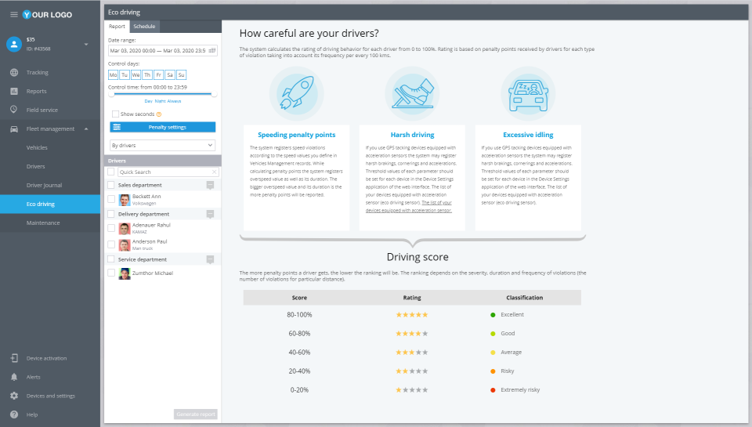This screenshot has width=752, height=427.
Task: Expand the account dropdown arrow
Action: pyautogui.click(x=86, y=44)
